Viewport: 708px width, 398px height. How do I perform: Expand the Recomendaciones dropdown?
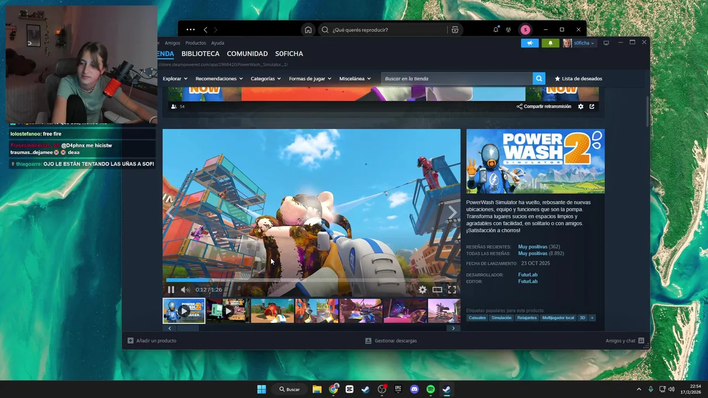(x=219, y=78)
